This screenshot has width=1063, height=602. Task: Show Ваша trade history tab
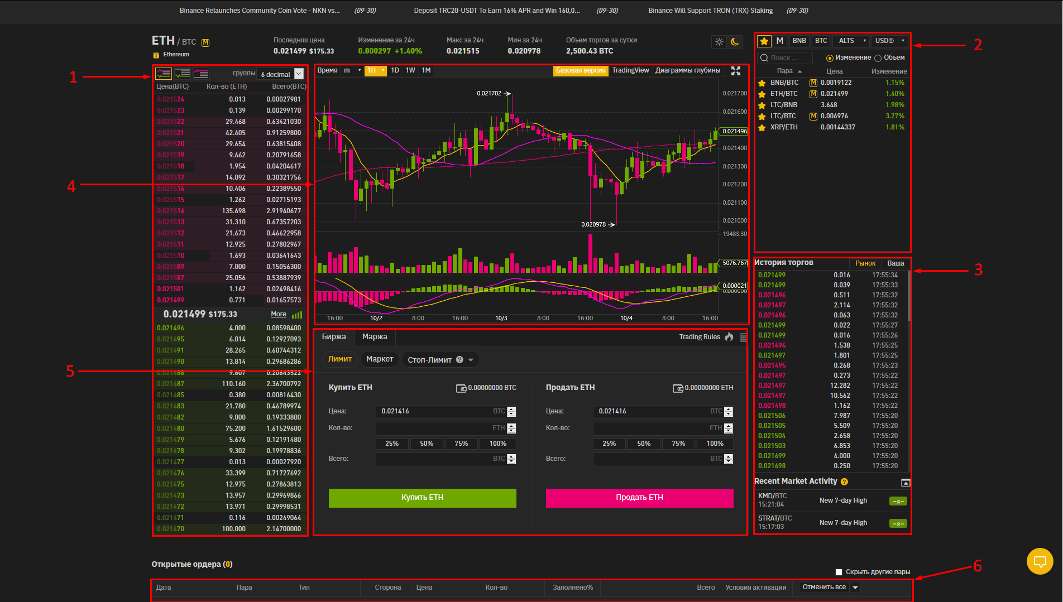pyautogui.click(x=896, y=263)
